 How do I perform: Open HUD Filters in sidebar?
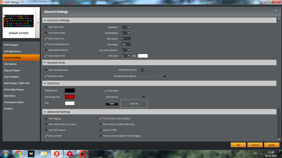click(21, 96)
